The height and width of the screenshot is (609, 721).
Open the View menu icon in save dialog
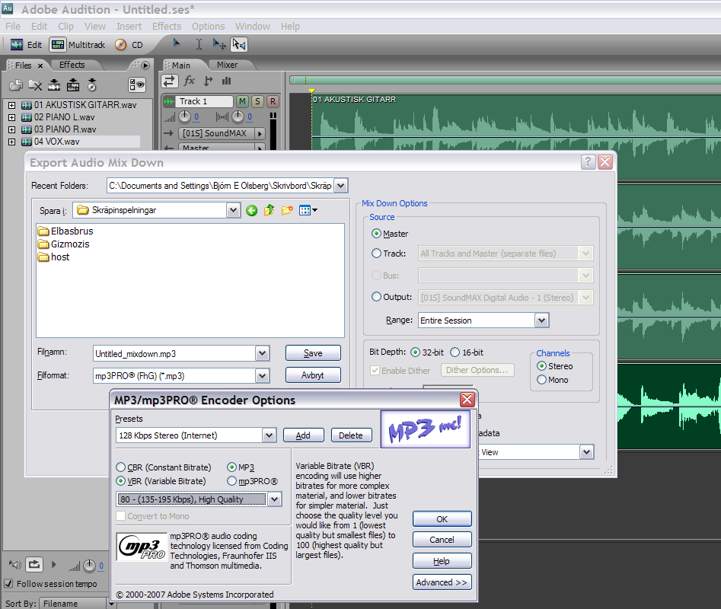tap(308, 211)
